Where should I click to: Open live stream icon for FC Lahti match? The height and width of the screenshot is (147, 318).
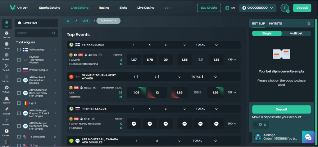[x=100, y=55]
